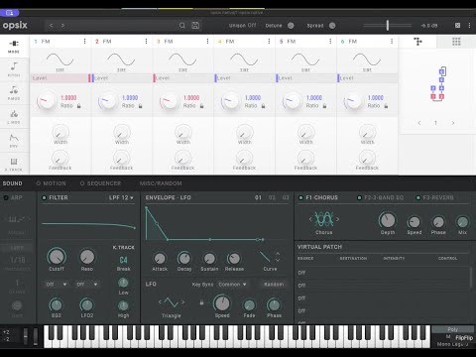Click the octave down -2 button
Image resolution: width=476 pixels, height=357 pixels.
coord(6,339)
